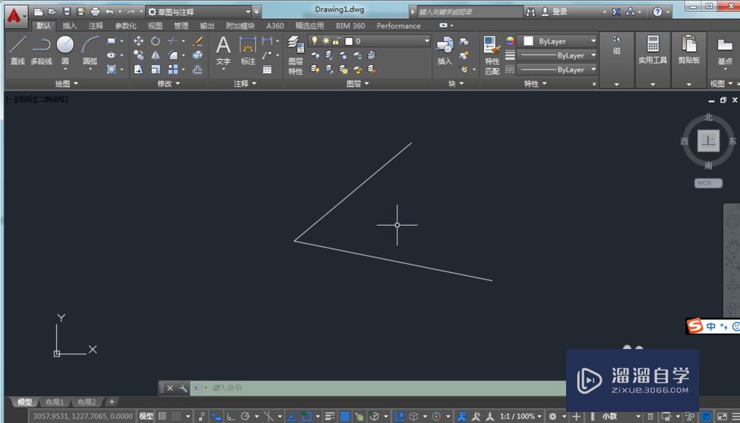Click the Mirror tool icon

[x=155, y=55]
